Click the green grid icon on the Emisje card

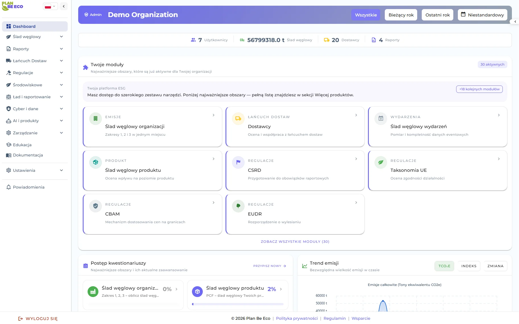tap(96, 119)
